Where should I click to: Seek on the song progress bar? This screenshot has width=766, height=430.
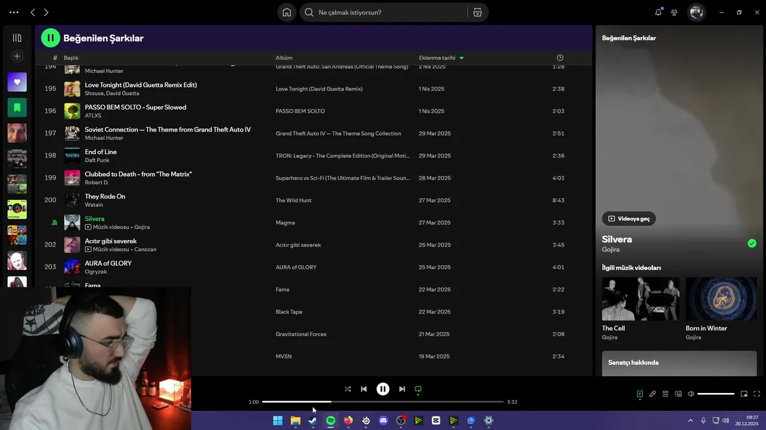click(383, 402)
